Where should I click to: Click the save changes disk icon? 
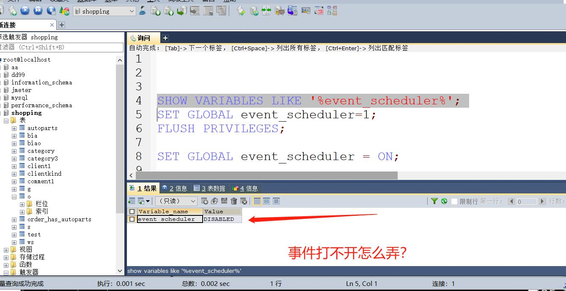coord(224,201)
